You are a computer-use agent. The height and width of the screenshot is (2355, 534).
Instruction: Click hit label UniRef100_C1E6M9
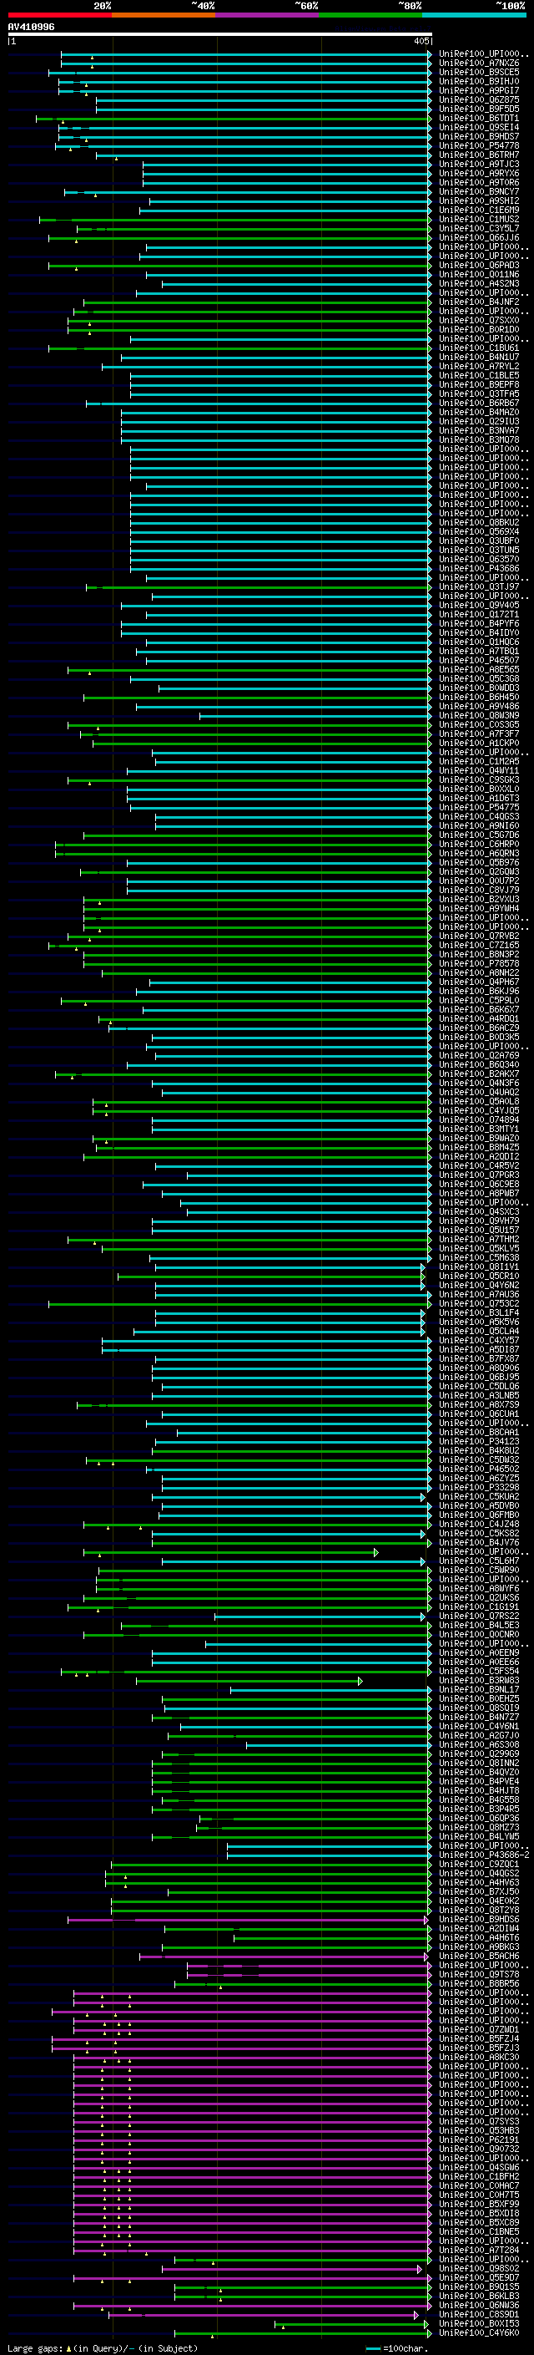click(478, 211)
